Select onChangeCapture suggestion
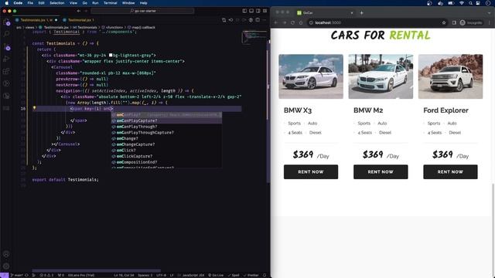 pos(166,144)
